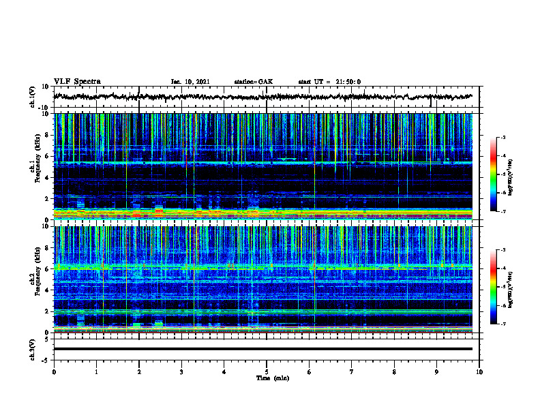Click the log(PSD) label beside ch.1 colorbar
Viewport: 540px width, 417px height.
coord(510,178)
